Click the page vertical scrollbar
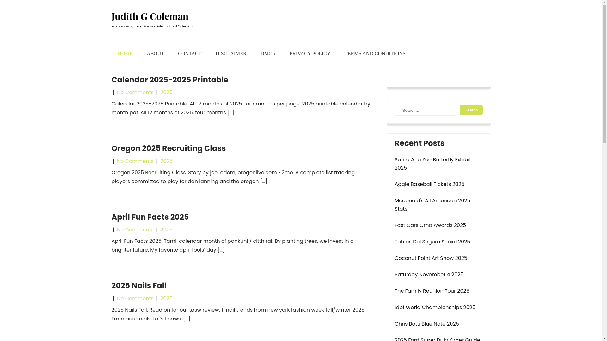The image size is (607, 341). 604,170
